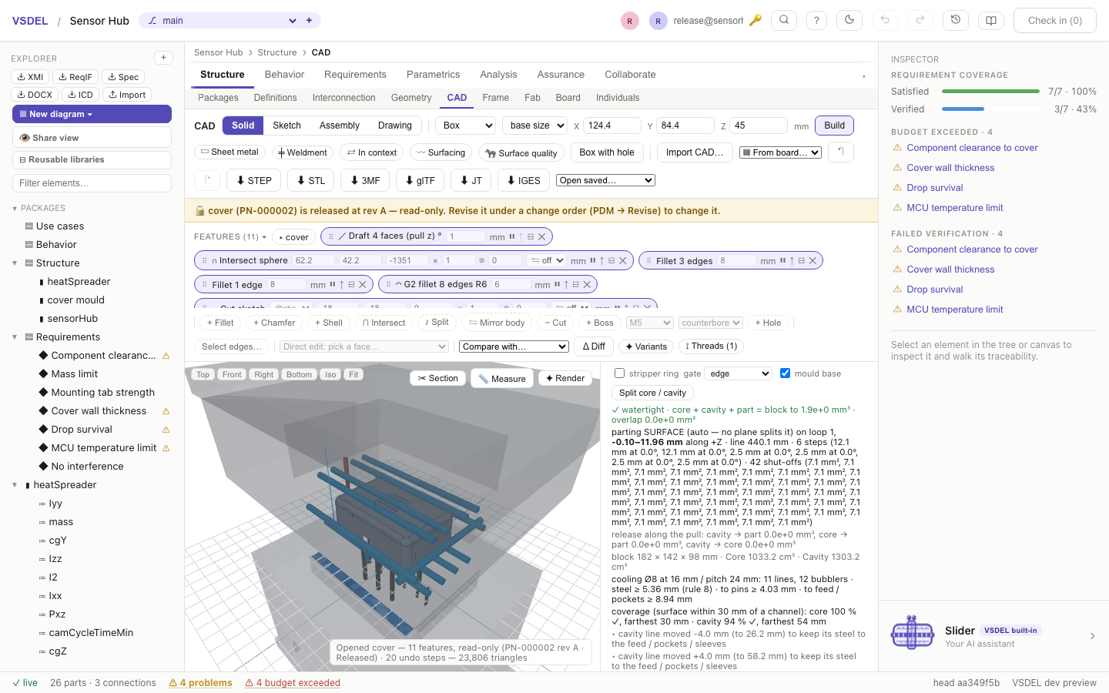This screenshot has height=693, width=1109.
Task: Click the Check in (0) button
Action: click(x=1055, y=21)
